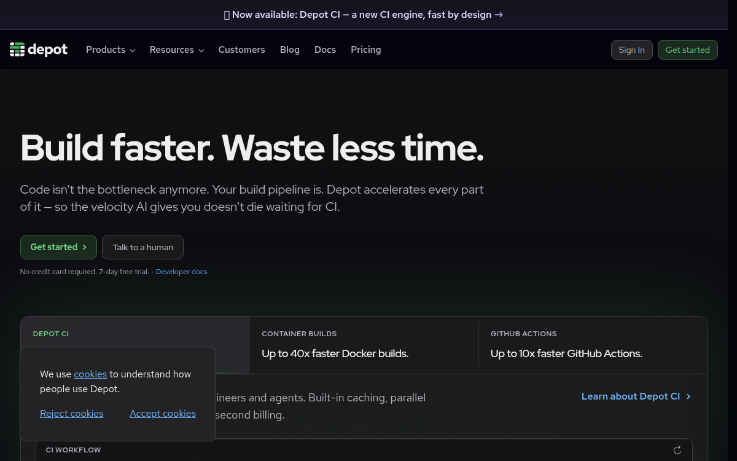The height and width of the screenshot is (461, 737).
Task: View the Pricing page
Action: 366,50
